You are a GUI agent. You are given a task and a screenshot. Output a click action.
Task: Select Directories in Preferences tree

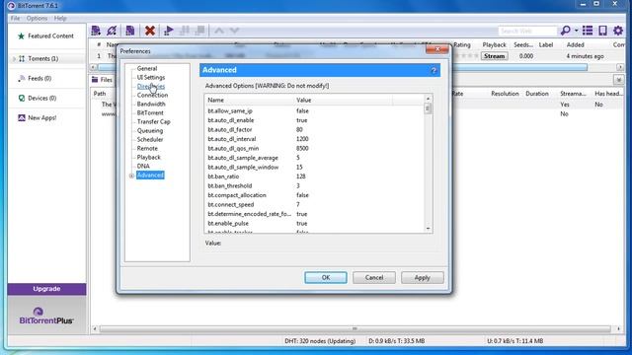click(x=151, y=86)
